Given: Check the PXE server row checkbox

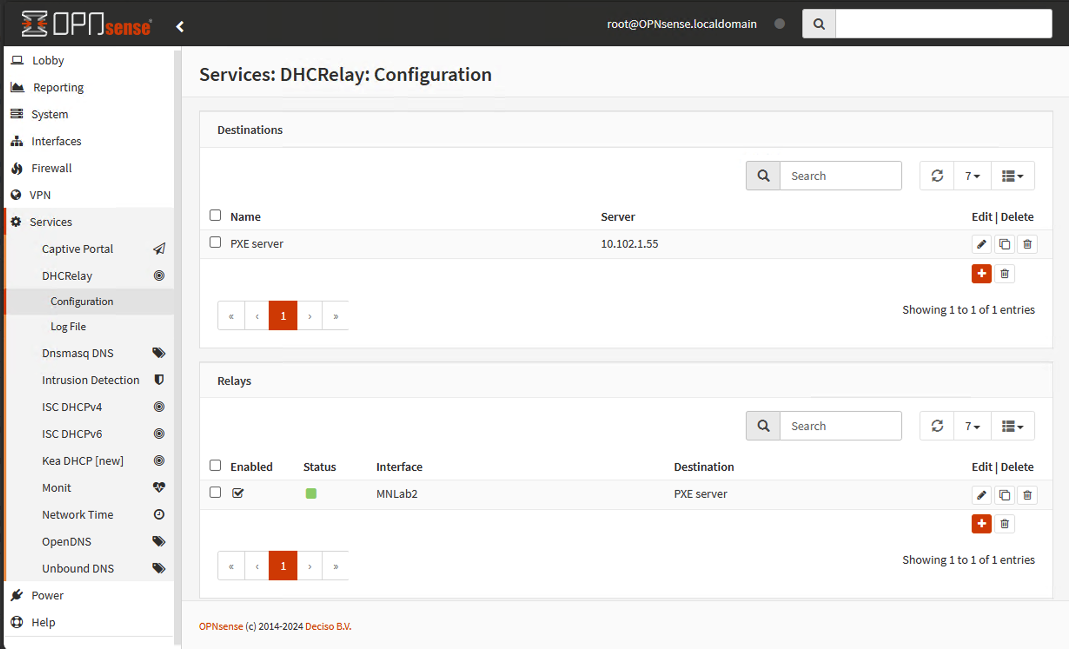Looking at the screenshot, I should (215, 242).
